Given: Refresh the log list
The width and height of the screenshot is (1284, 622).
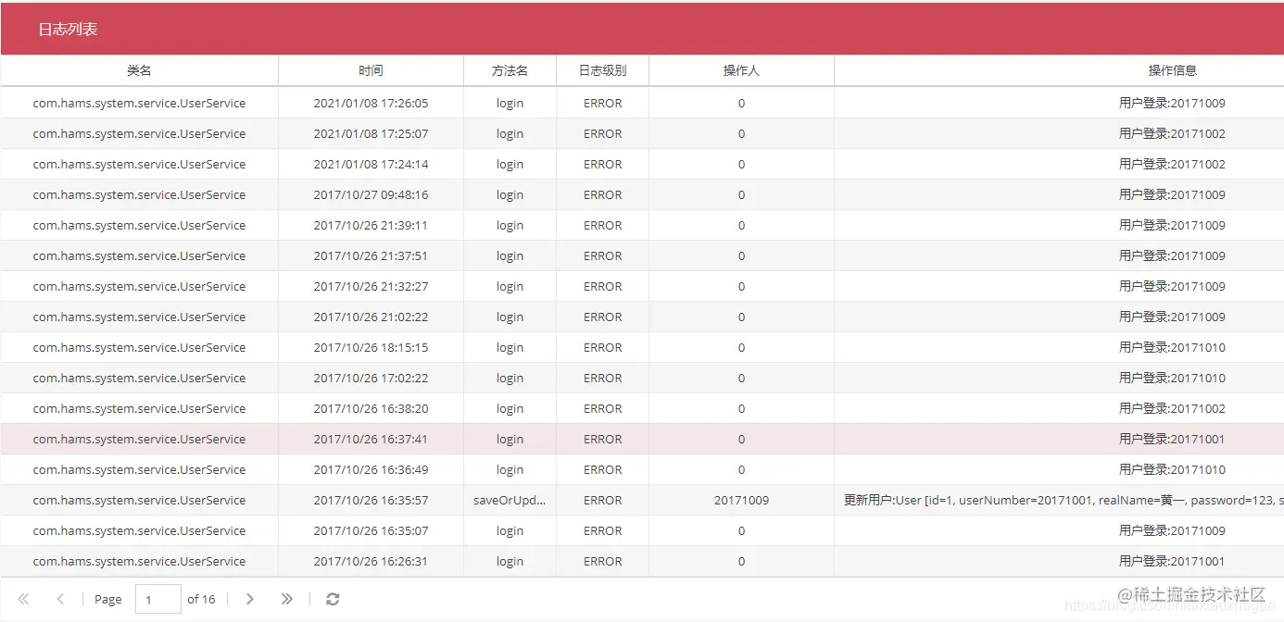Looking at the screenshot, I should tap(333, 599).
